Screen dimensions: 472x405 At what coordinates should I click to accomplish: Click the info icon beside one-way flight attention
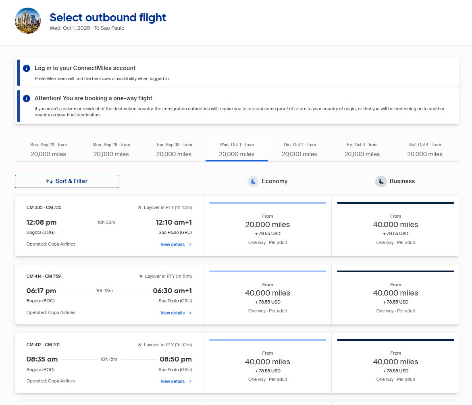(27, 98)
